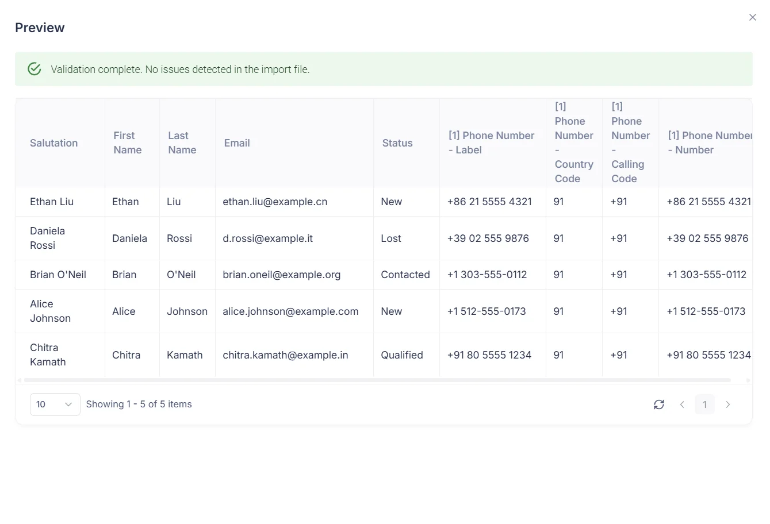
Task: Click the Preview heading
Action: [x=40, y=28]
